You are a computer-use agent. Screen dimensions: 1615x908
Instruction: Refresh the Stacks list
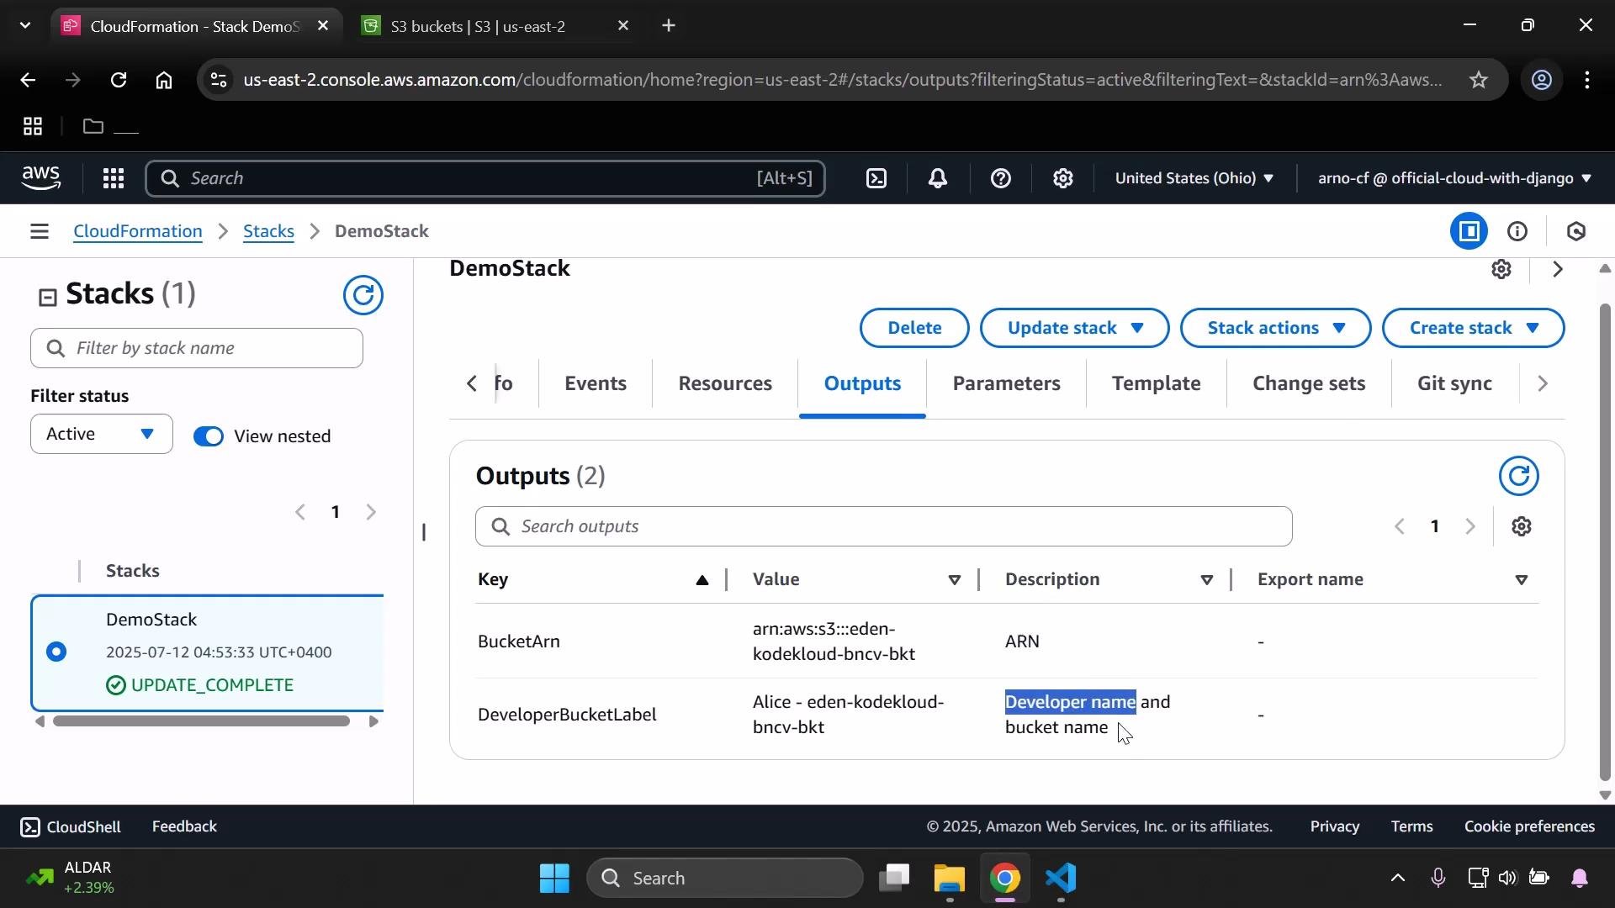click(x=363, y=295)
